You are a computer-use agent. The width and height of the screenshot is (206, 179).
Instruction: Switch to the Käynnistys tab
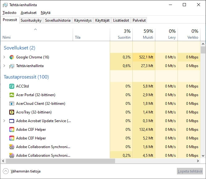point(83,20)
